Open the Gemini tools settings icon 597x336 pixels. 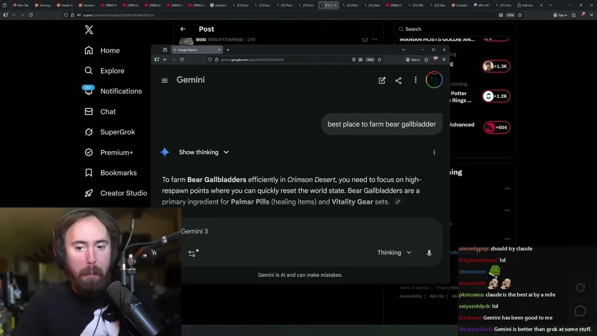[193, 253]
